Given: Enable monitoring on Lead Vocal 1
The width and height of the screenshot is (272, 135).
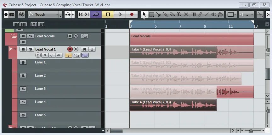Looking at the screenshot, I should (x=76, y=49).
